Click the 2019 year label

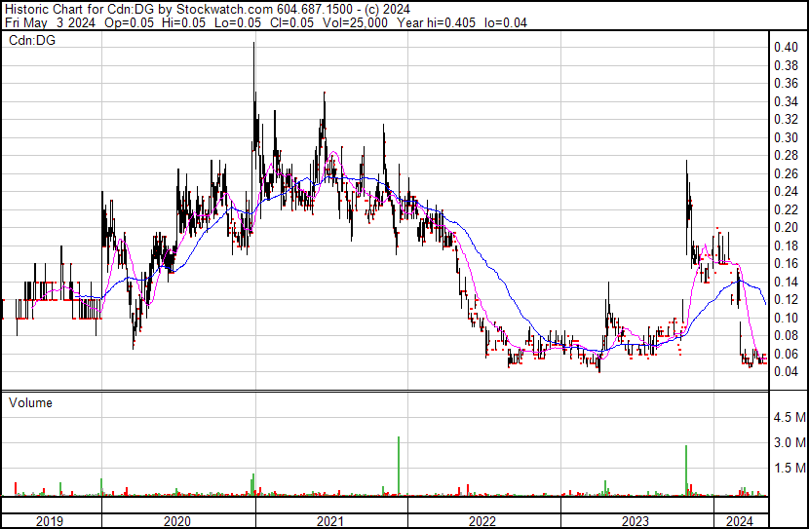(49, 521)
